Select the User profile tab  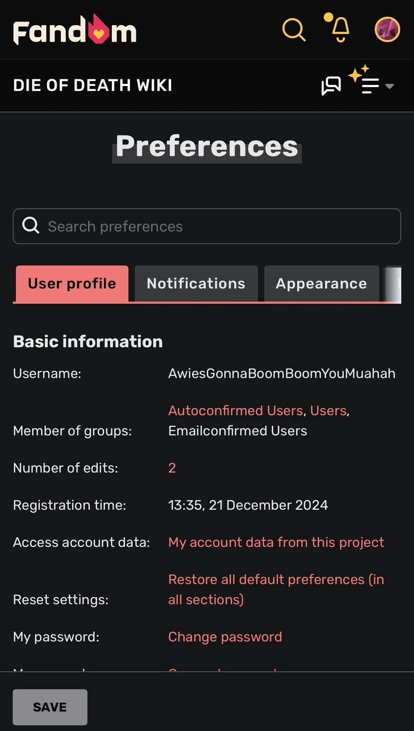tap(72, 284)
